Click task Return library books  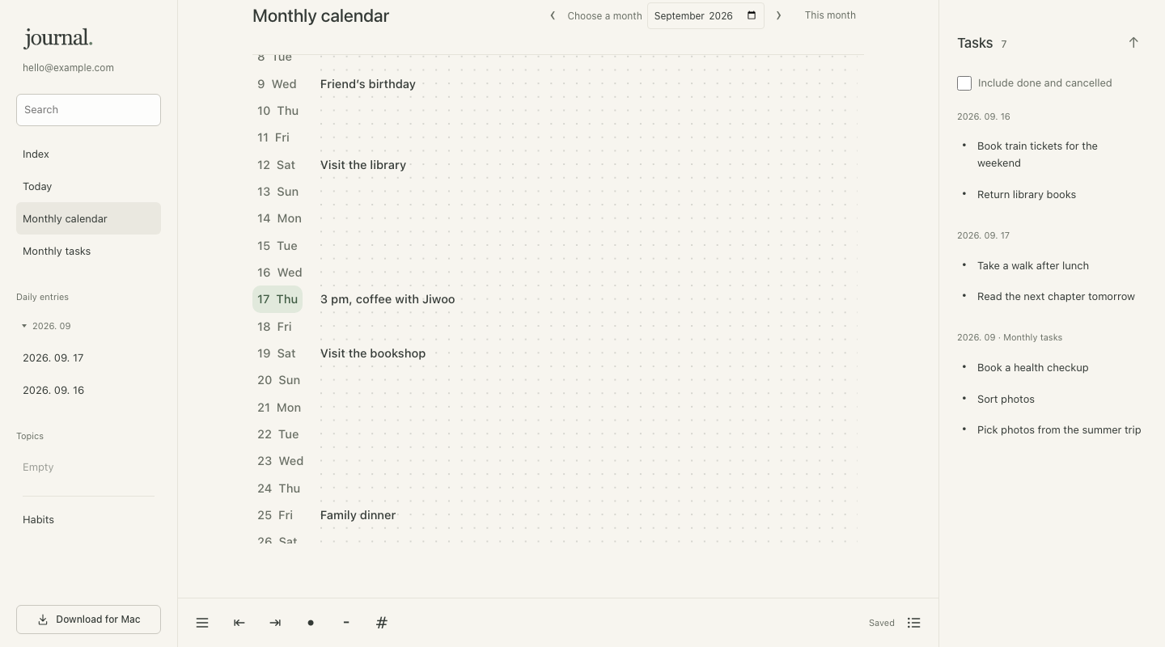[x=1027, y=194]
